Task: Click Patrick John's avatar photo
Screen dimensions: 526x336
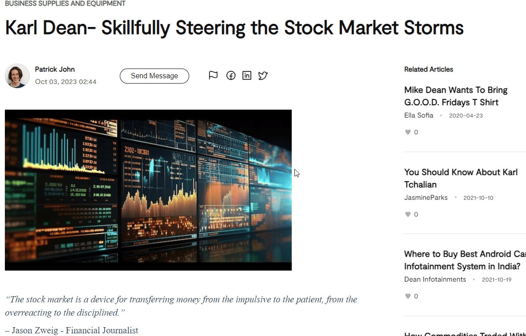Action: coord(17,76)
